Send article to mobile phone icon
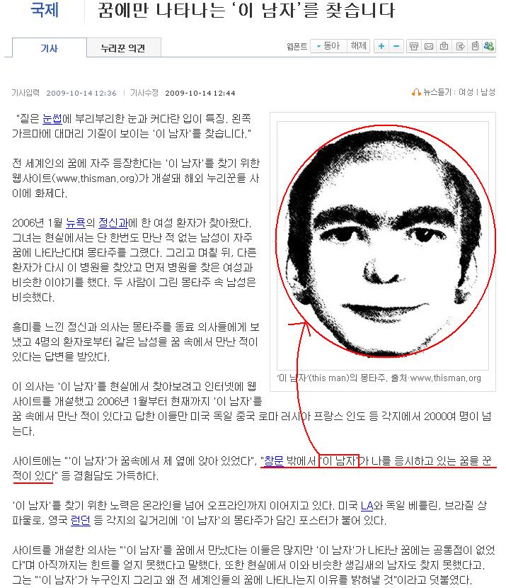Screen dimensions: 506x588 pyautogui.click(x=475, y=46)
